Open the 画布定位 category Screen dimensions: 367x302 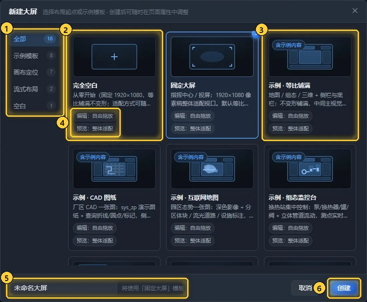(35, 72)
